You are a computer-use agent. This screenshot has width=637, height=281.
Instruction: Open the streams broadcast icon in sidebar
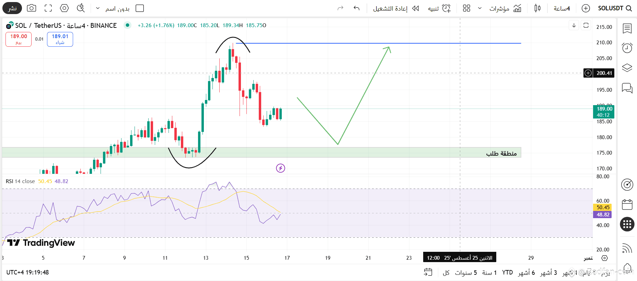(x=627, y=248)
